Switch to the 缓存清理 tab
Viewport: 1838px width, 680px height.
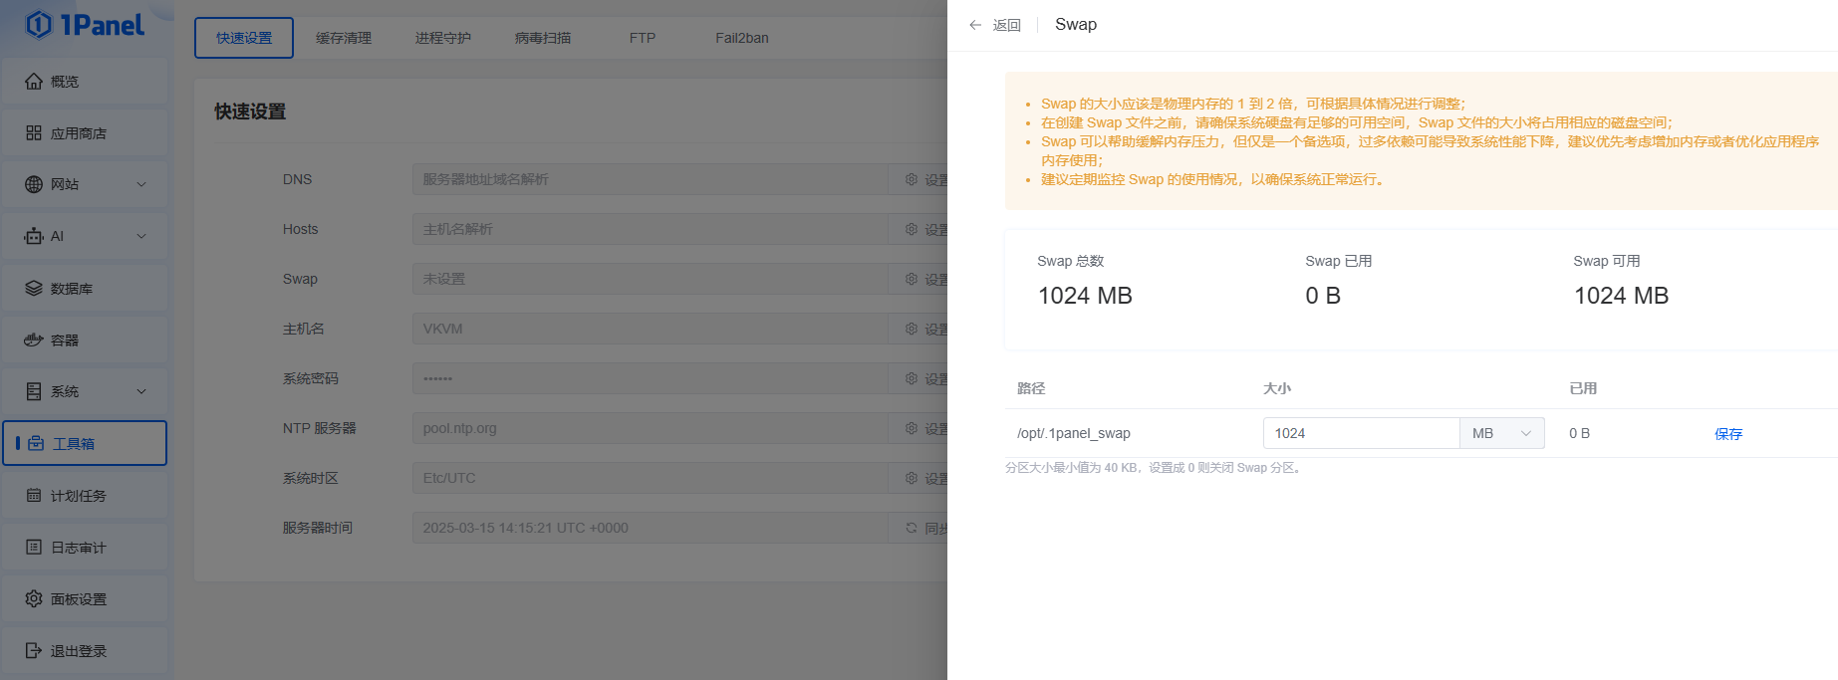tap(344, 38)
